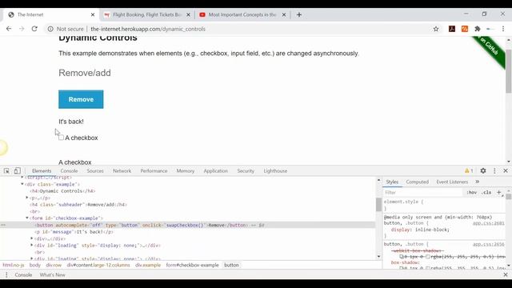Select the What's New drawer tab

pyautogui.click(x=52, y=275)
